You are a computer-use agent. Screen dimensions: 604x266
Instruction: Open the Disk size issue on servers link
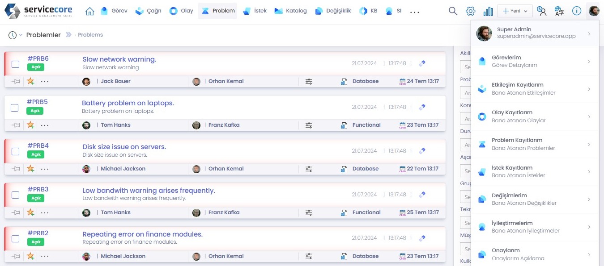pyautogui.click(x=124, y=147)
